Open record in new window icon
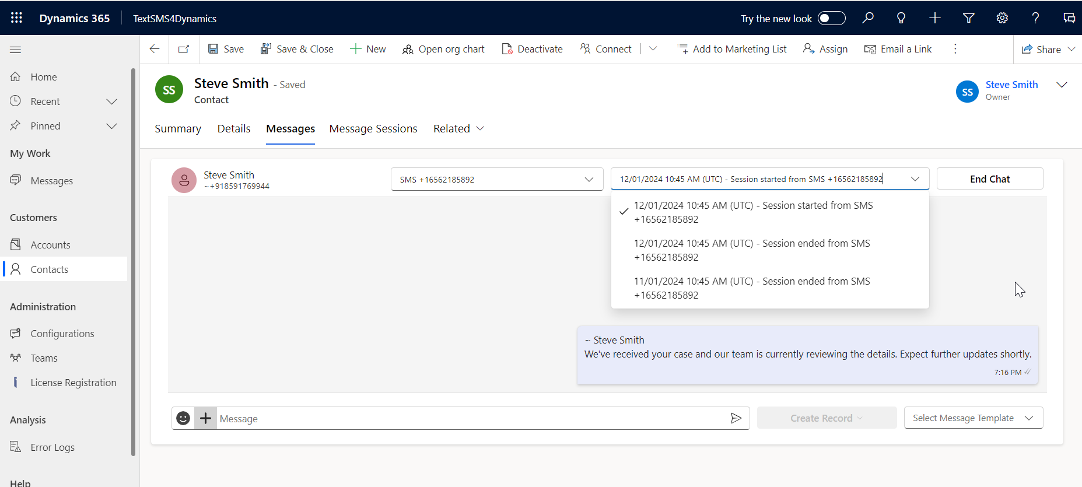1082x487 pixels. pyautogui.click(x=184, y=49)
